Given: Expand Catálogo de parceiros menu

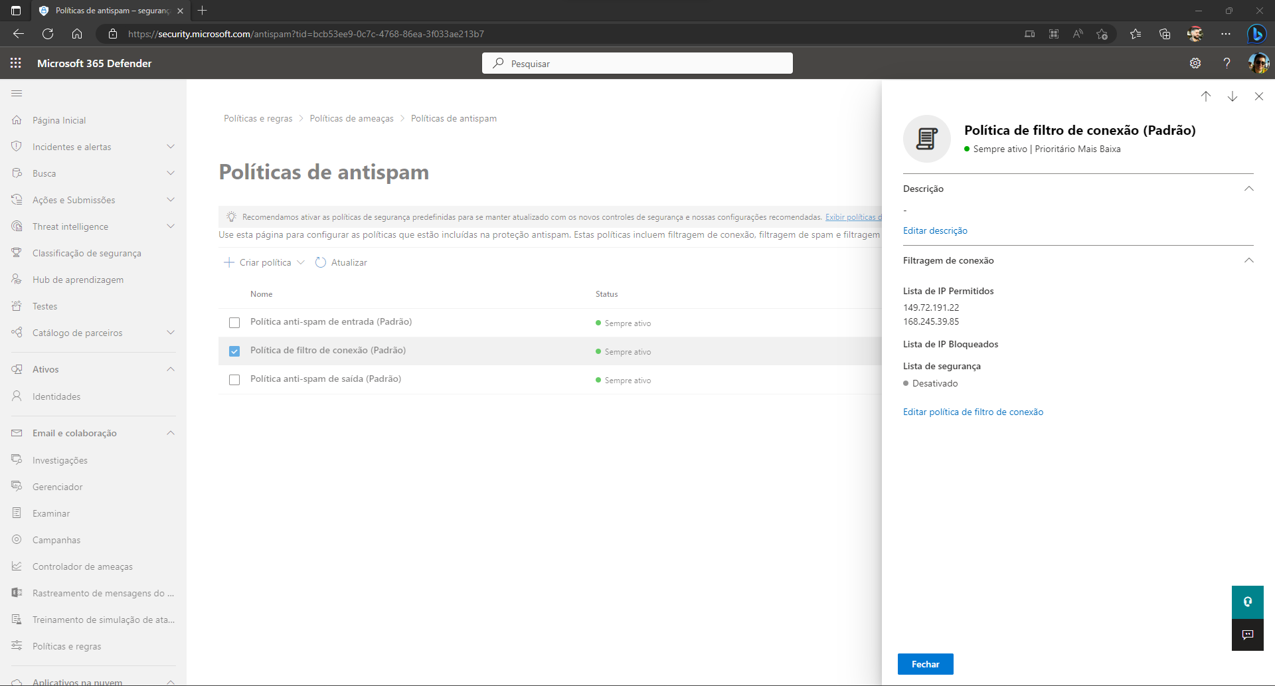Looking at the screenshot, I should (171, 333).
